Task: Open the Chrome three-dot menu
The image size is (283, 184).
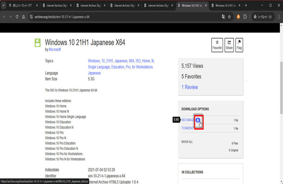Action: pyautogui.click(x=278, y=17)
